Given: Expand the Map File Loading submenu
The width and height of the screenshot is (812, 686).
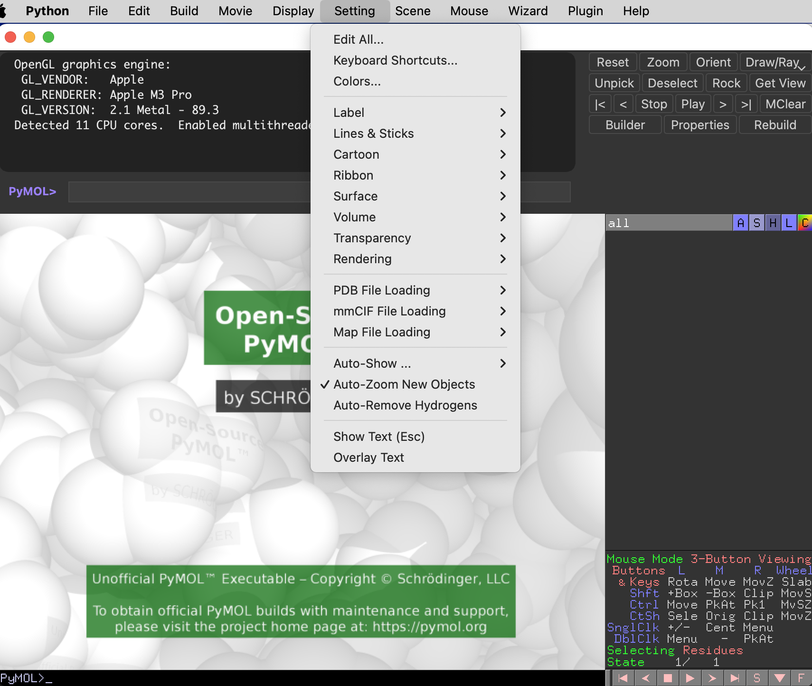Looking at the screenshot, I should point(415,332).
